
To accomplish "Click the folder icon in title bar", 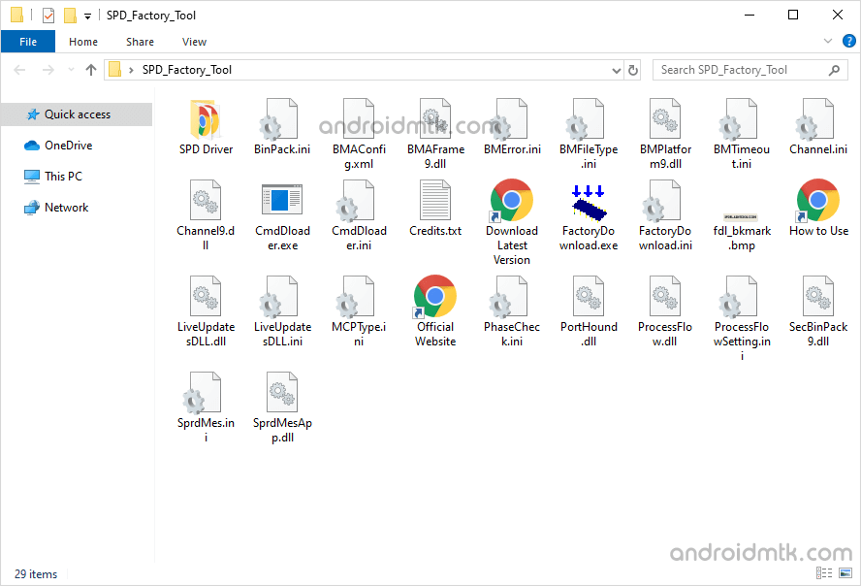I will (17, 15).
